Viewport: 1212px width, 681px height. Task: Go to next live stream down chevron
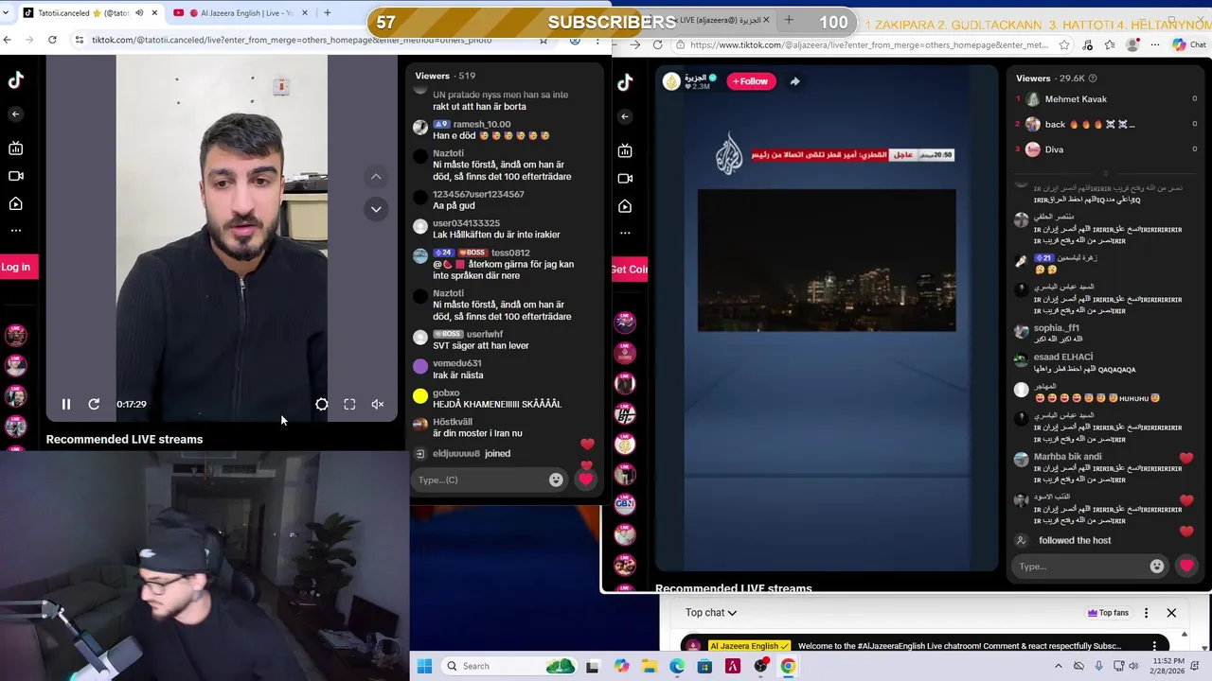[x=376, y=209]
